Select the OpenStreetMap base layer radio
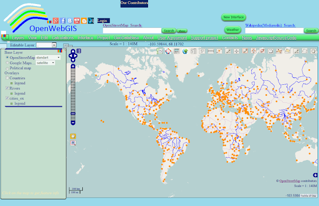 [x=7, y=57]
